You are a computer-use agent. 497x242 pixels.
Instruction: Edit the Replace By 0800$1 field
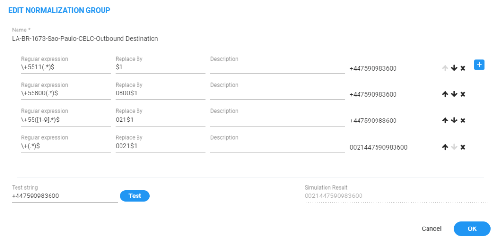(x=160, y=94)
